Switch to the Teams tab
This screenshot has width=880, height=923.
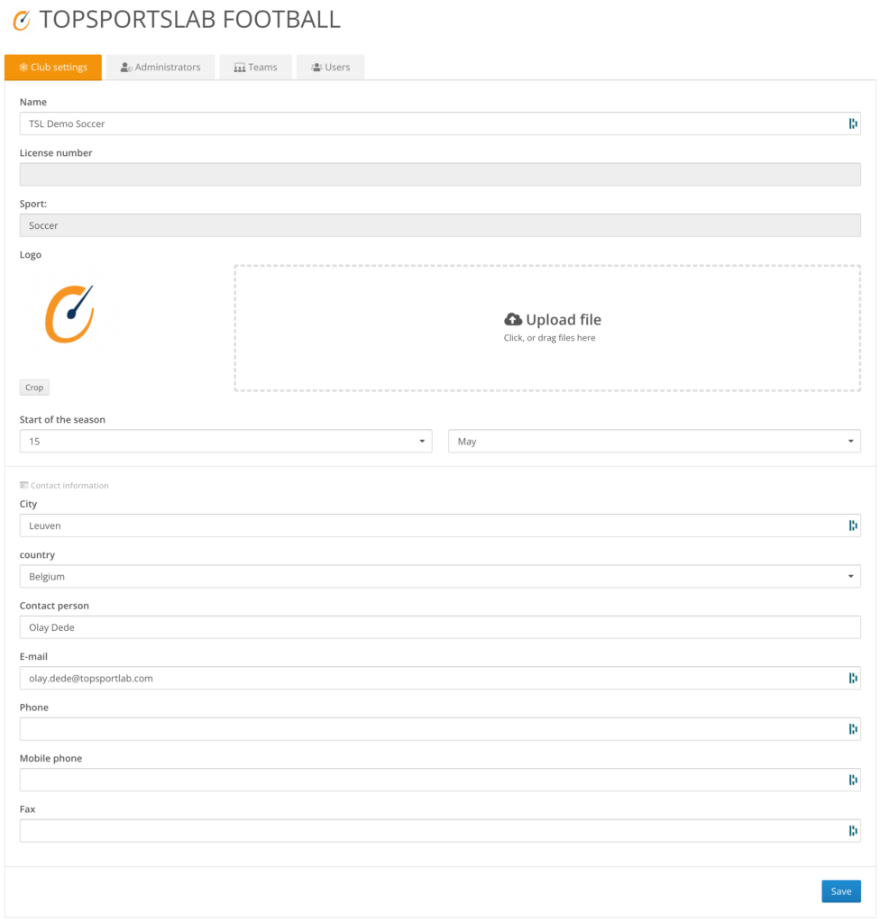(256, 67)
